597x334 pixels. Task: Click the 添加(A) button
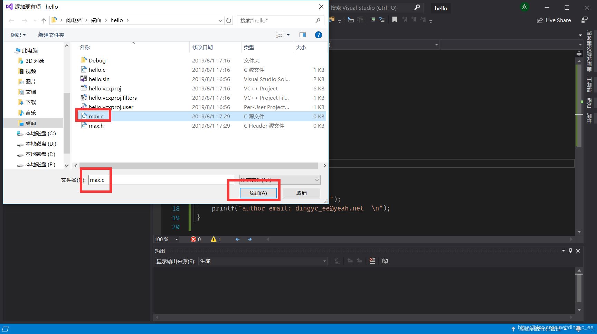pos(258,193)
